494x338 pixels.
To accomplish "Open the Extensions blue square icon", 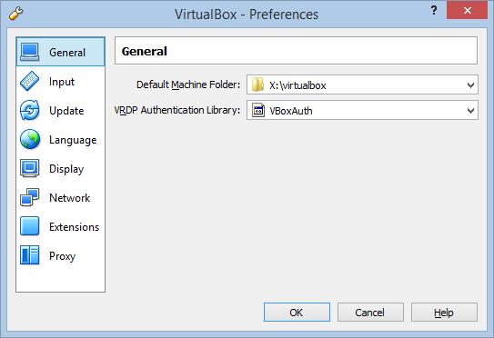I will click(30, 226).
